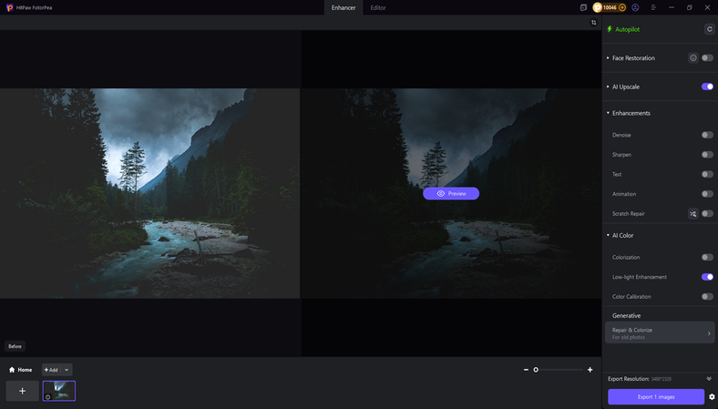Click the Low-light Enhancement label

[x=640, y=277]
